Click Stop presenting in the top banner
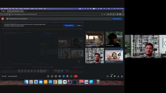Screen dimensions: 166x93 (117, 19)
